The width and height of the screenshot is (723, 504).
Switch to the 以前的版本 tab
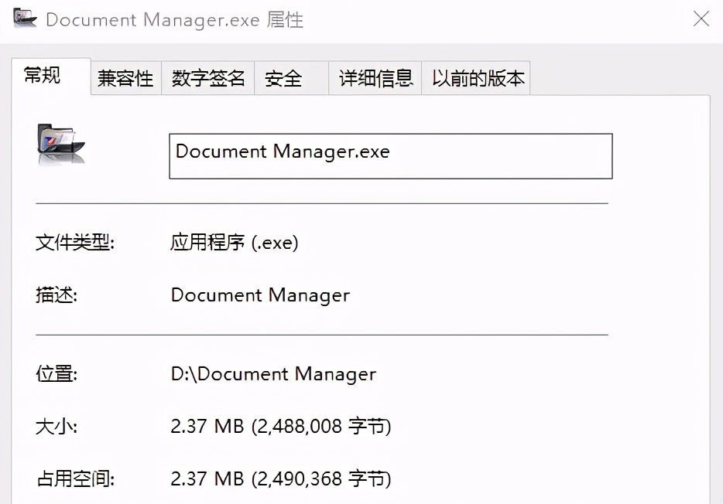pyautogui.click(x=475, y=77)
